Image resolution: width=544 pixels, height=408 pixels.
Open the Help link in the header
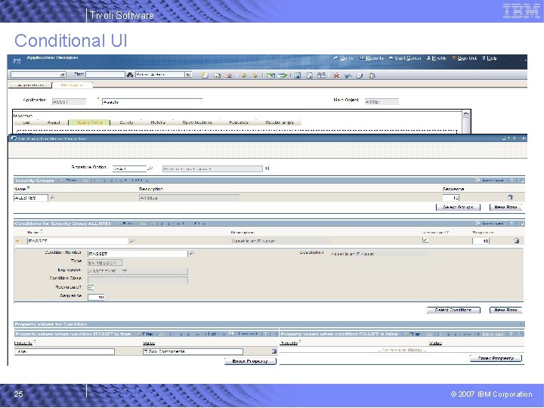(x=490, y=58)
